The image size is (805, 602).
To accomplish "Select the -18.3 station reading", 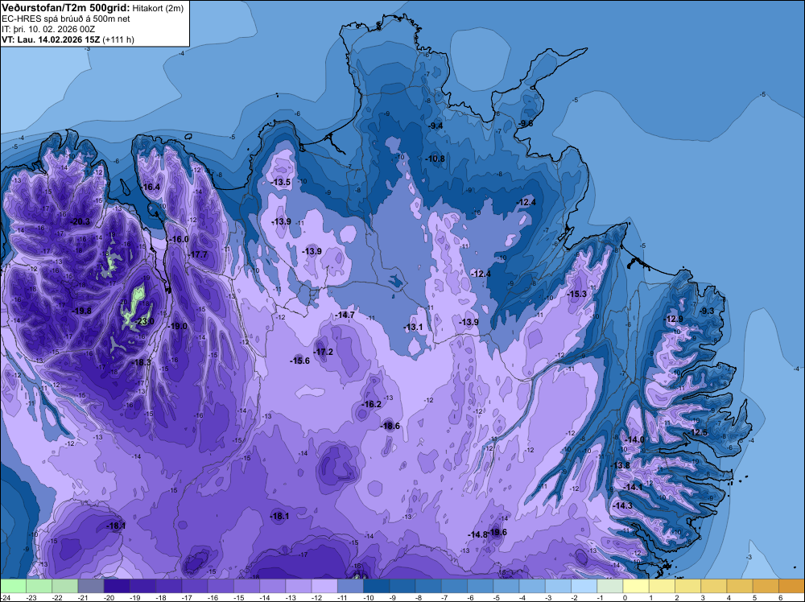I will pyautogui.click(x=141, y=362).
